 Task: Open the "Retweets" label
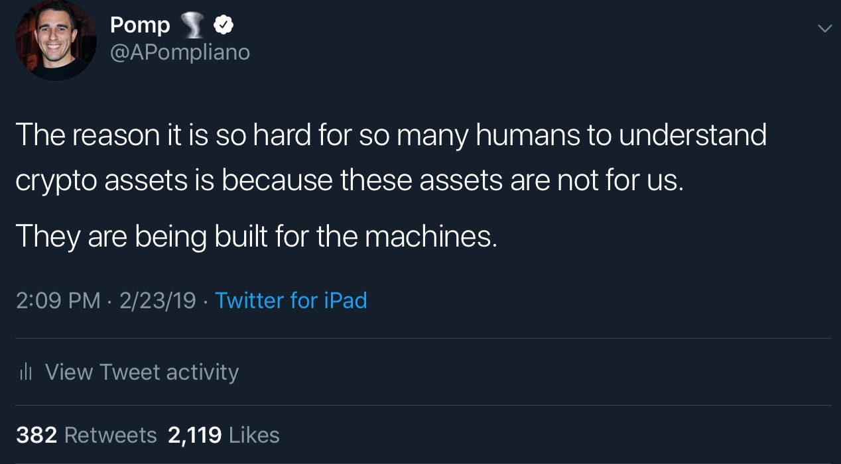(x=110, y=435)
